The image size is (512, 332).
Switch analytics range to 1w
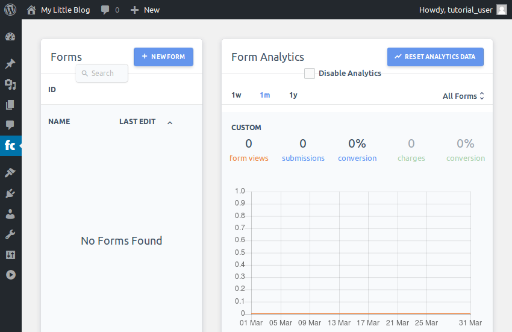click(x=236, y=95)
